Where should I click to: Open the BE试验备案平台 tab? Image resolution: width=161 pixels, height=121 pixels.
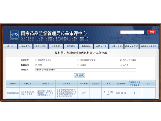[x=149, y=46]
